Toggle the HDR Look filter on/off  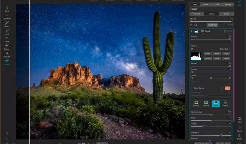click(191, 31)
